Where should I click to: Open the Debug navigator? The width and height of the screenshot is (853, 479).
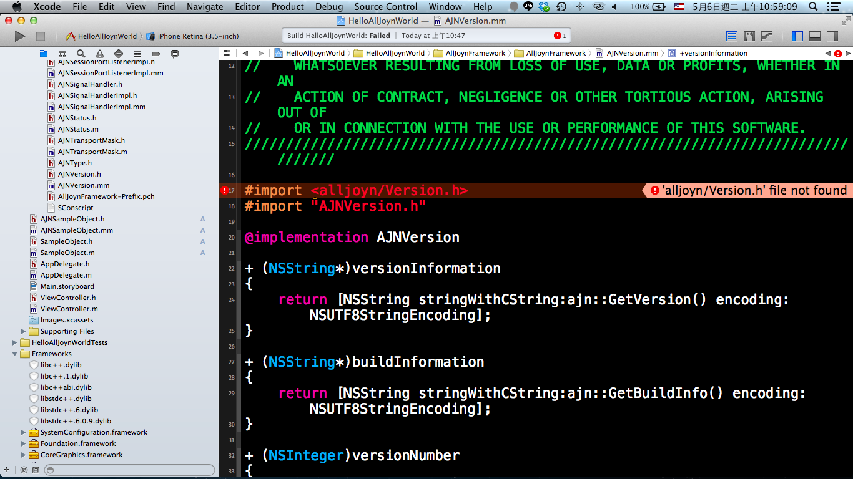[137, 54]
